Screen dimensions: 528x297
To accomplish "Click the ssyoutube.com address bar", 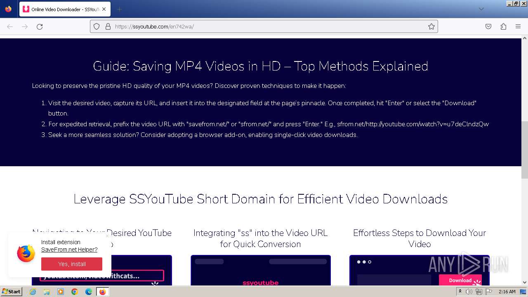I will coord(264,26).
